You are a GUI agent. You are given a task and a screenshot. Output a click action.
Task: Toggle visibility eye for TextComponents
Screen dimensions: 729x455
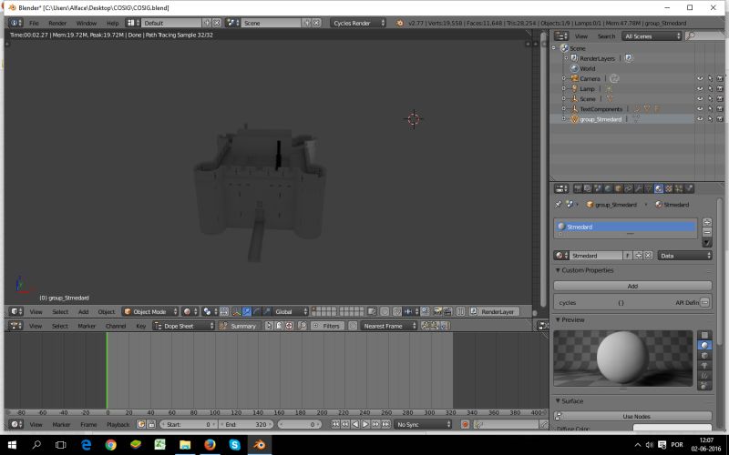[x=700, y=108]
